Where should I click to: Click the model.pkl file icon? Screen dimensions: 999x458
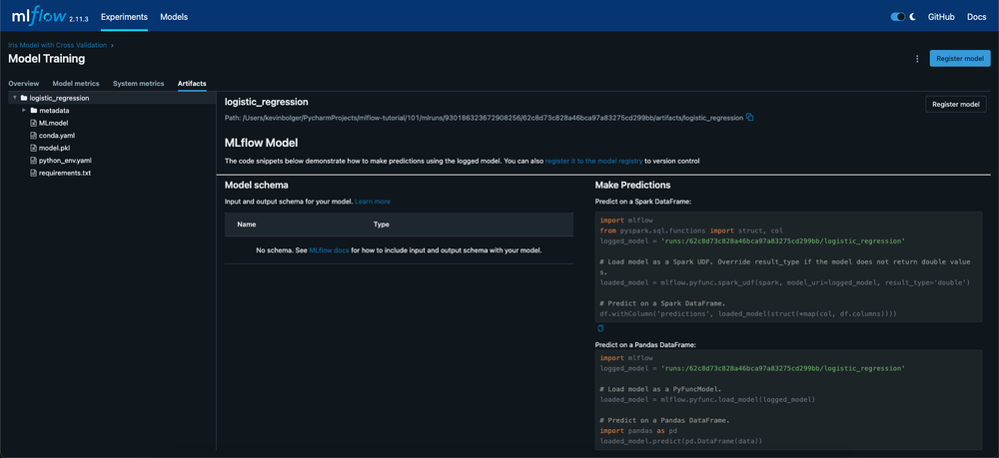(34, 148)
